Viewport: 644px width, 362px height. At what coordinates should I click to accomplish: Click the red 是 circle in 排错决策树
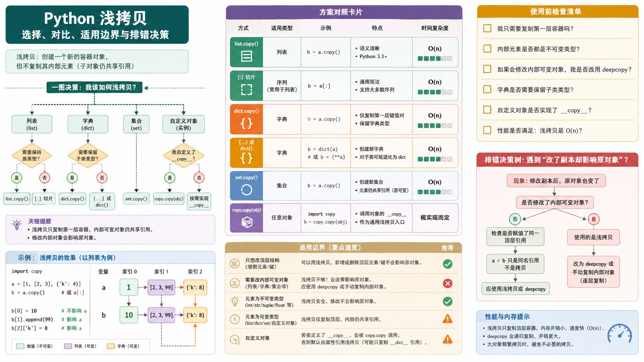pyautogui.click(x=594, y=219)
